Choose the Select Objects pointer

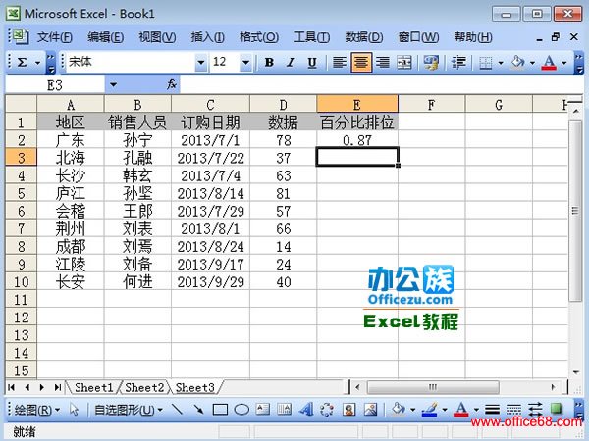(74, 409)
